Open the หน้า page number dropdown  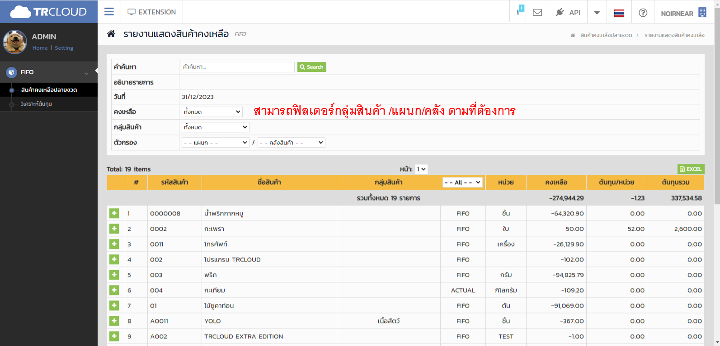click(x=421, y=169)
